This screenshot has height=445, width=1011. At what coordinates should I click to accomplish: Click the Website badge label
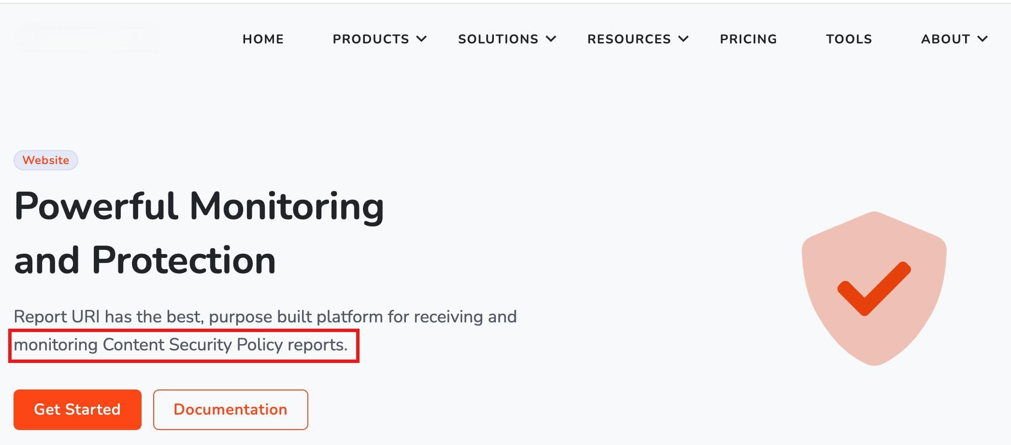pos(46,160)
